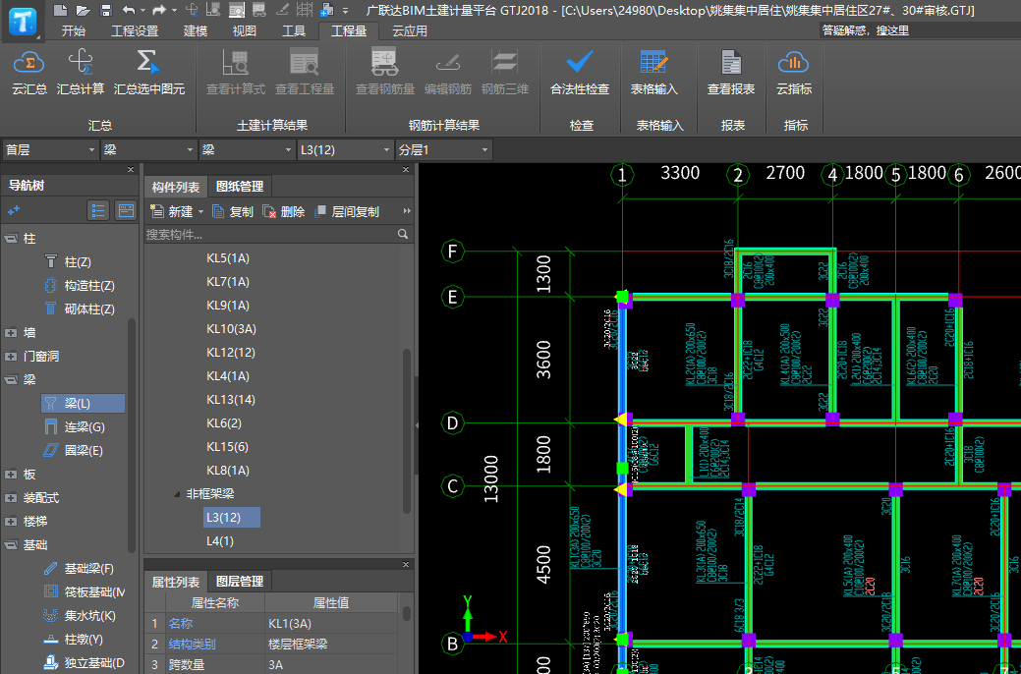Collapse the 非框架梁 group
Image resolution: width=1021 pixels, height=674 pixels.
(177, 494)
